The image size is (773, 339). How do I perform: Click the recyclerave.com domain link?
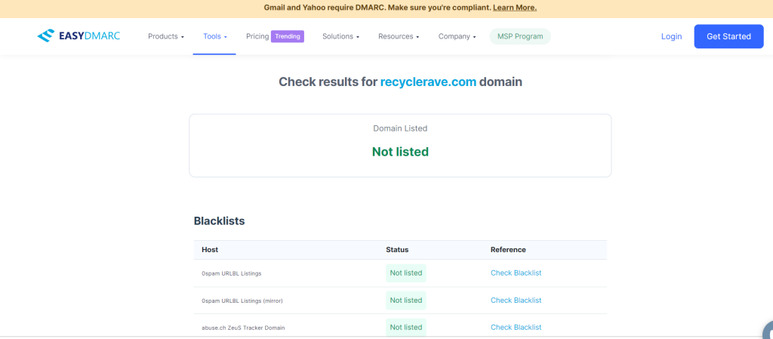428,82
